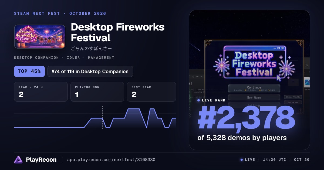Click the STEAM NEXT FEST · OCTOBER 2026 heading
324x170 pixels.
coord(60,13)
